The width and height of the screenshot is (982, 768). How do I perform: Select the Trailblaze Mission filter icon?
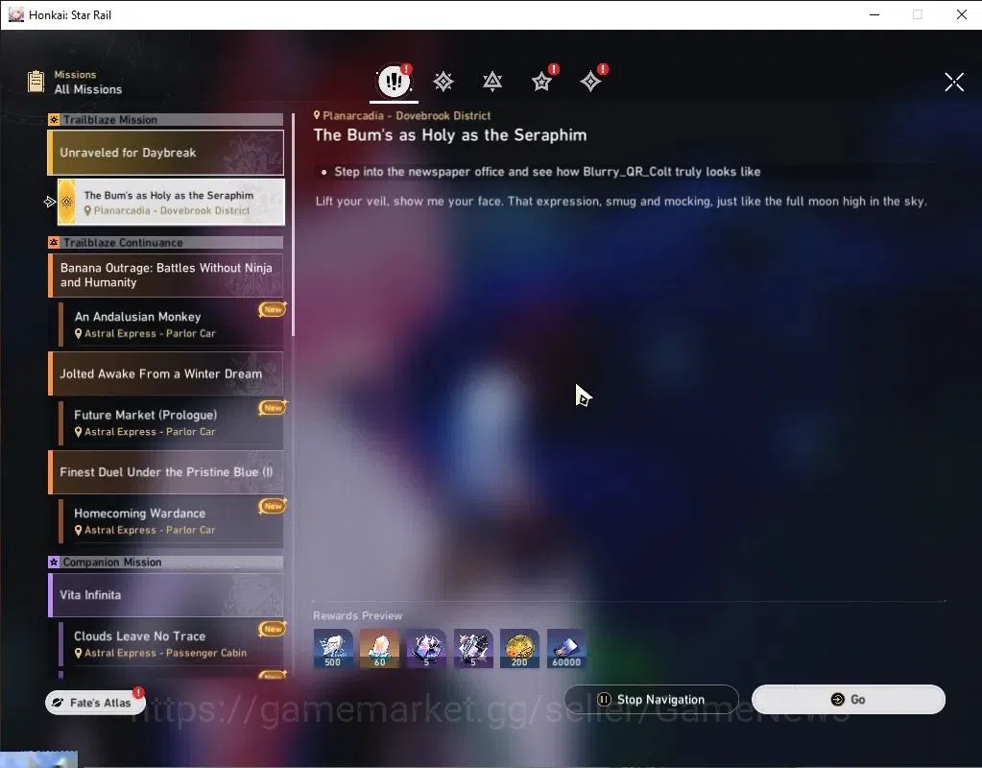(x=443, y=82)
